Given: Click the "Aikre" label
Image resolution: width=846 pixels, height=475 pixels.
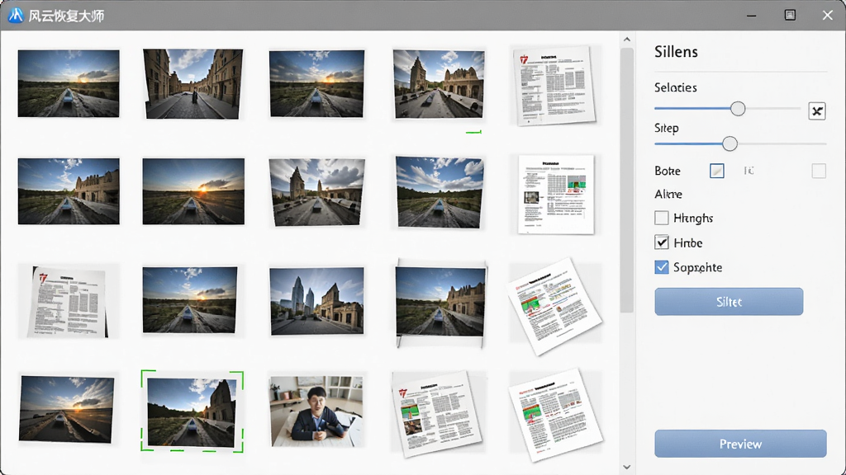Looking at the screenshot, I should pos(668,194).
